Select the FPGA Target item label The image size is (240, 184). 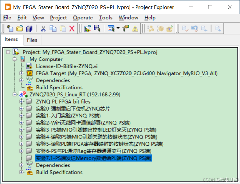(127, 73)
